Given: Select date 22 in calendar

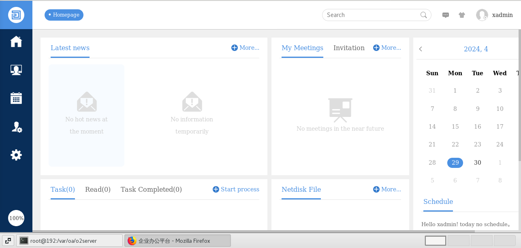Looking at the screenshot, I should tap(455, 144).
